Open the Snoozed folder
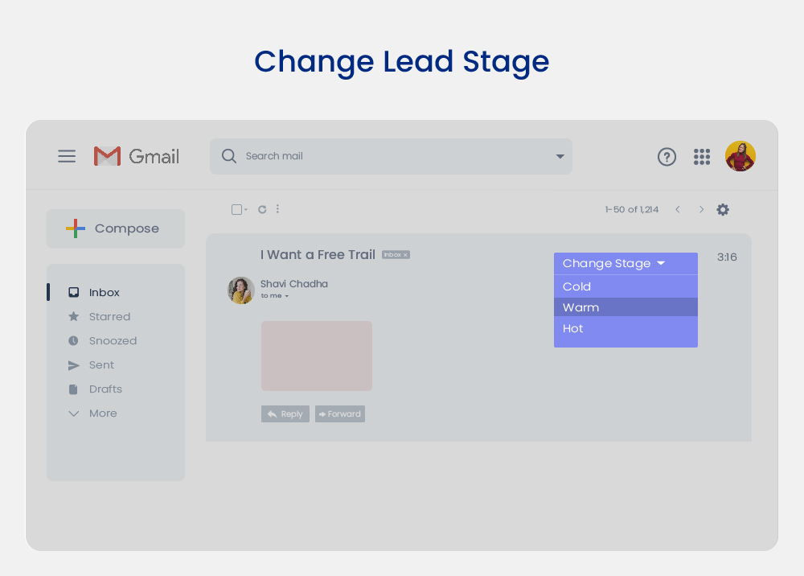 pos(113,340)
